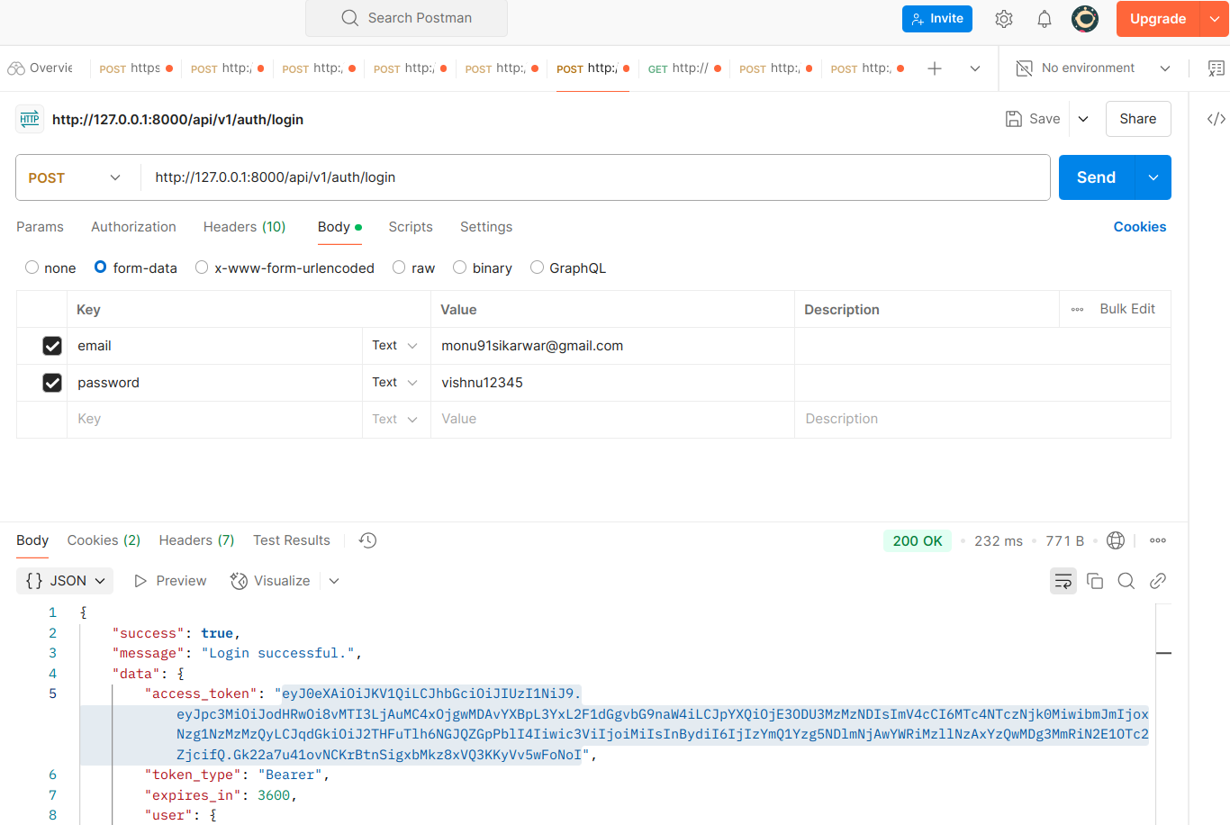The height and width of the screenshot is (825, 1230).
Task: Click the magnifier in Search Postman
Action: click(350, 18)
